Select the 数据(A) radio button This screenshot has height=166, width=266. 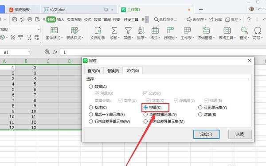[91, 87]
